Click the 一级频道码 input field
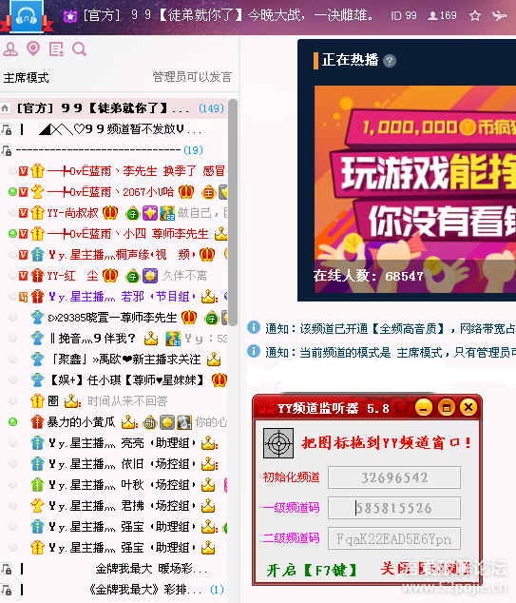Viewport: 516px width, 603px height. pyautogui.click(x=394, y=508)
